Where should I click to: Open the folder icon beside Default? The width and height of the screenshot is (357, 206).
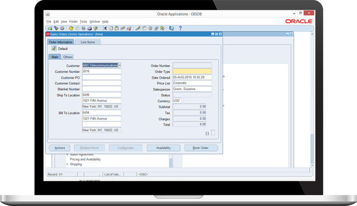54,48
